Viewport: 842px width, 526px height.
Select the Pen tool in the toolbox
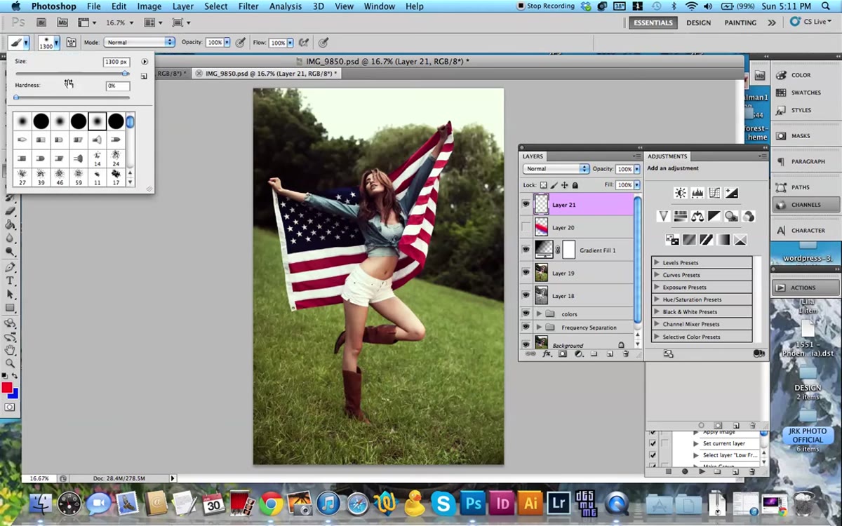[x=10, y=267]
